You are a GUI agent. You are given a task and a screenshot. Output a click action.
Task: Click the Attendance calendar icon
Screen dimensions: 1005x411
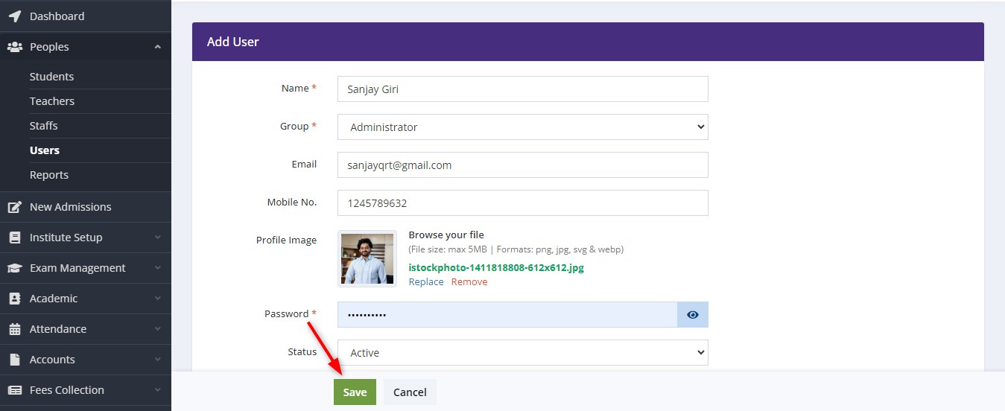(15, 328)
